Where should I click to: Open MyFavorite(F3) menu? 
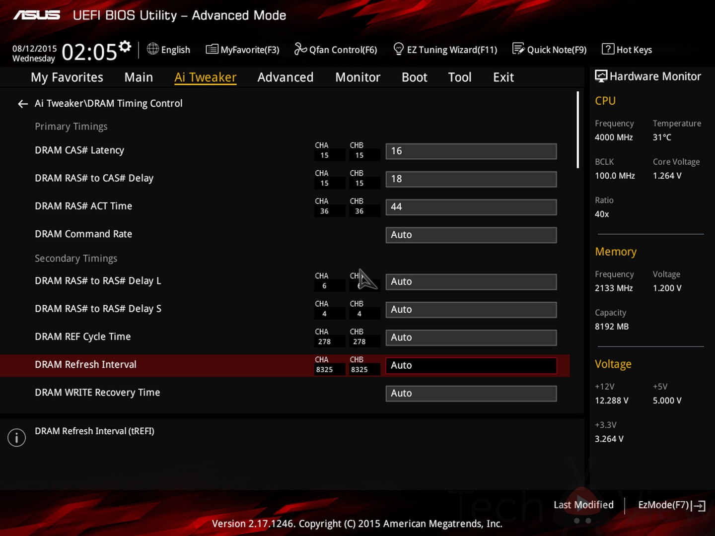(x=250, y=50)
